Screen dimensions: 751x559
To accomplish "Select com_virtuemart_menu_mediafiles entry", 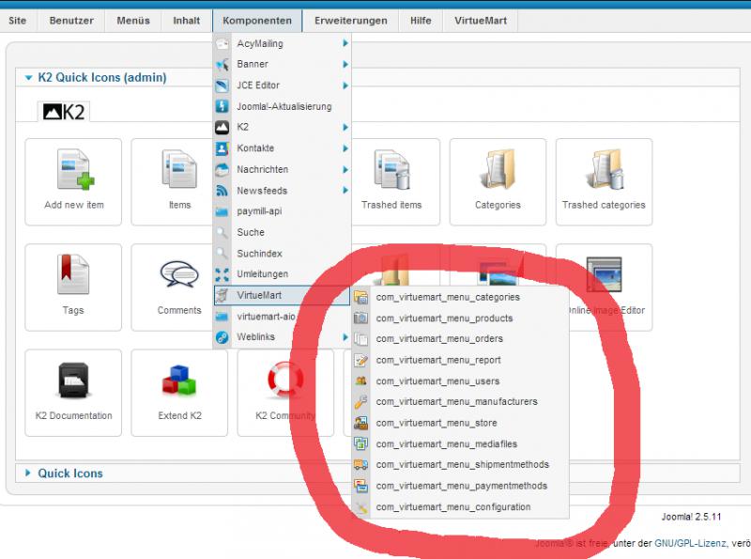I will (x=460, y=444).
